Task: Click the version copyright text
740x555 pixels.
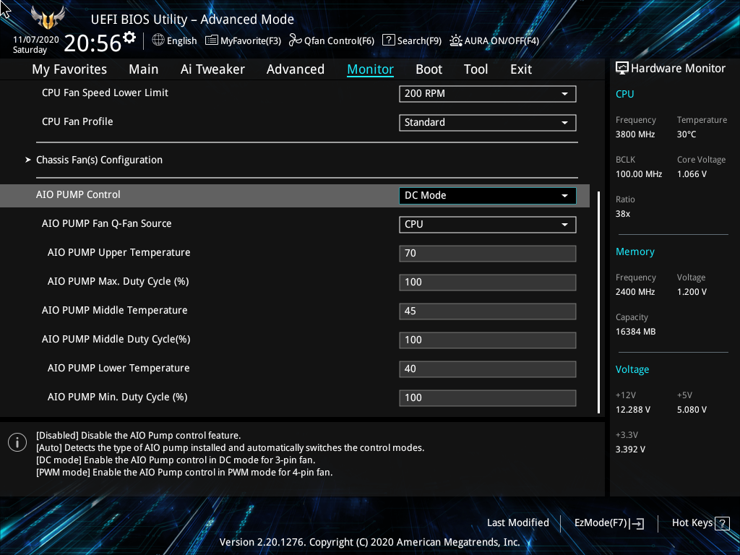Action: tap(369, 542)
